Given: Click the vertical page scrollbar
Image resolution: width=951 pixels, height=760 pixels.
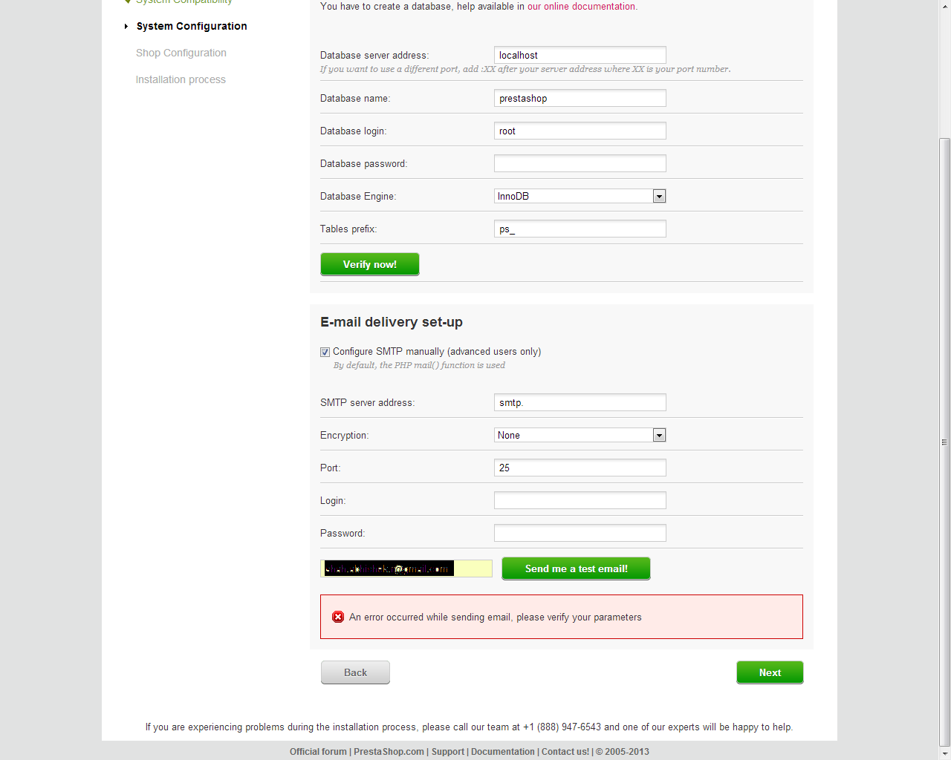Looking at the screenshot, I should coord(944,442).
